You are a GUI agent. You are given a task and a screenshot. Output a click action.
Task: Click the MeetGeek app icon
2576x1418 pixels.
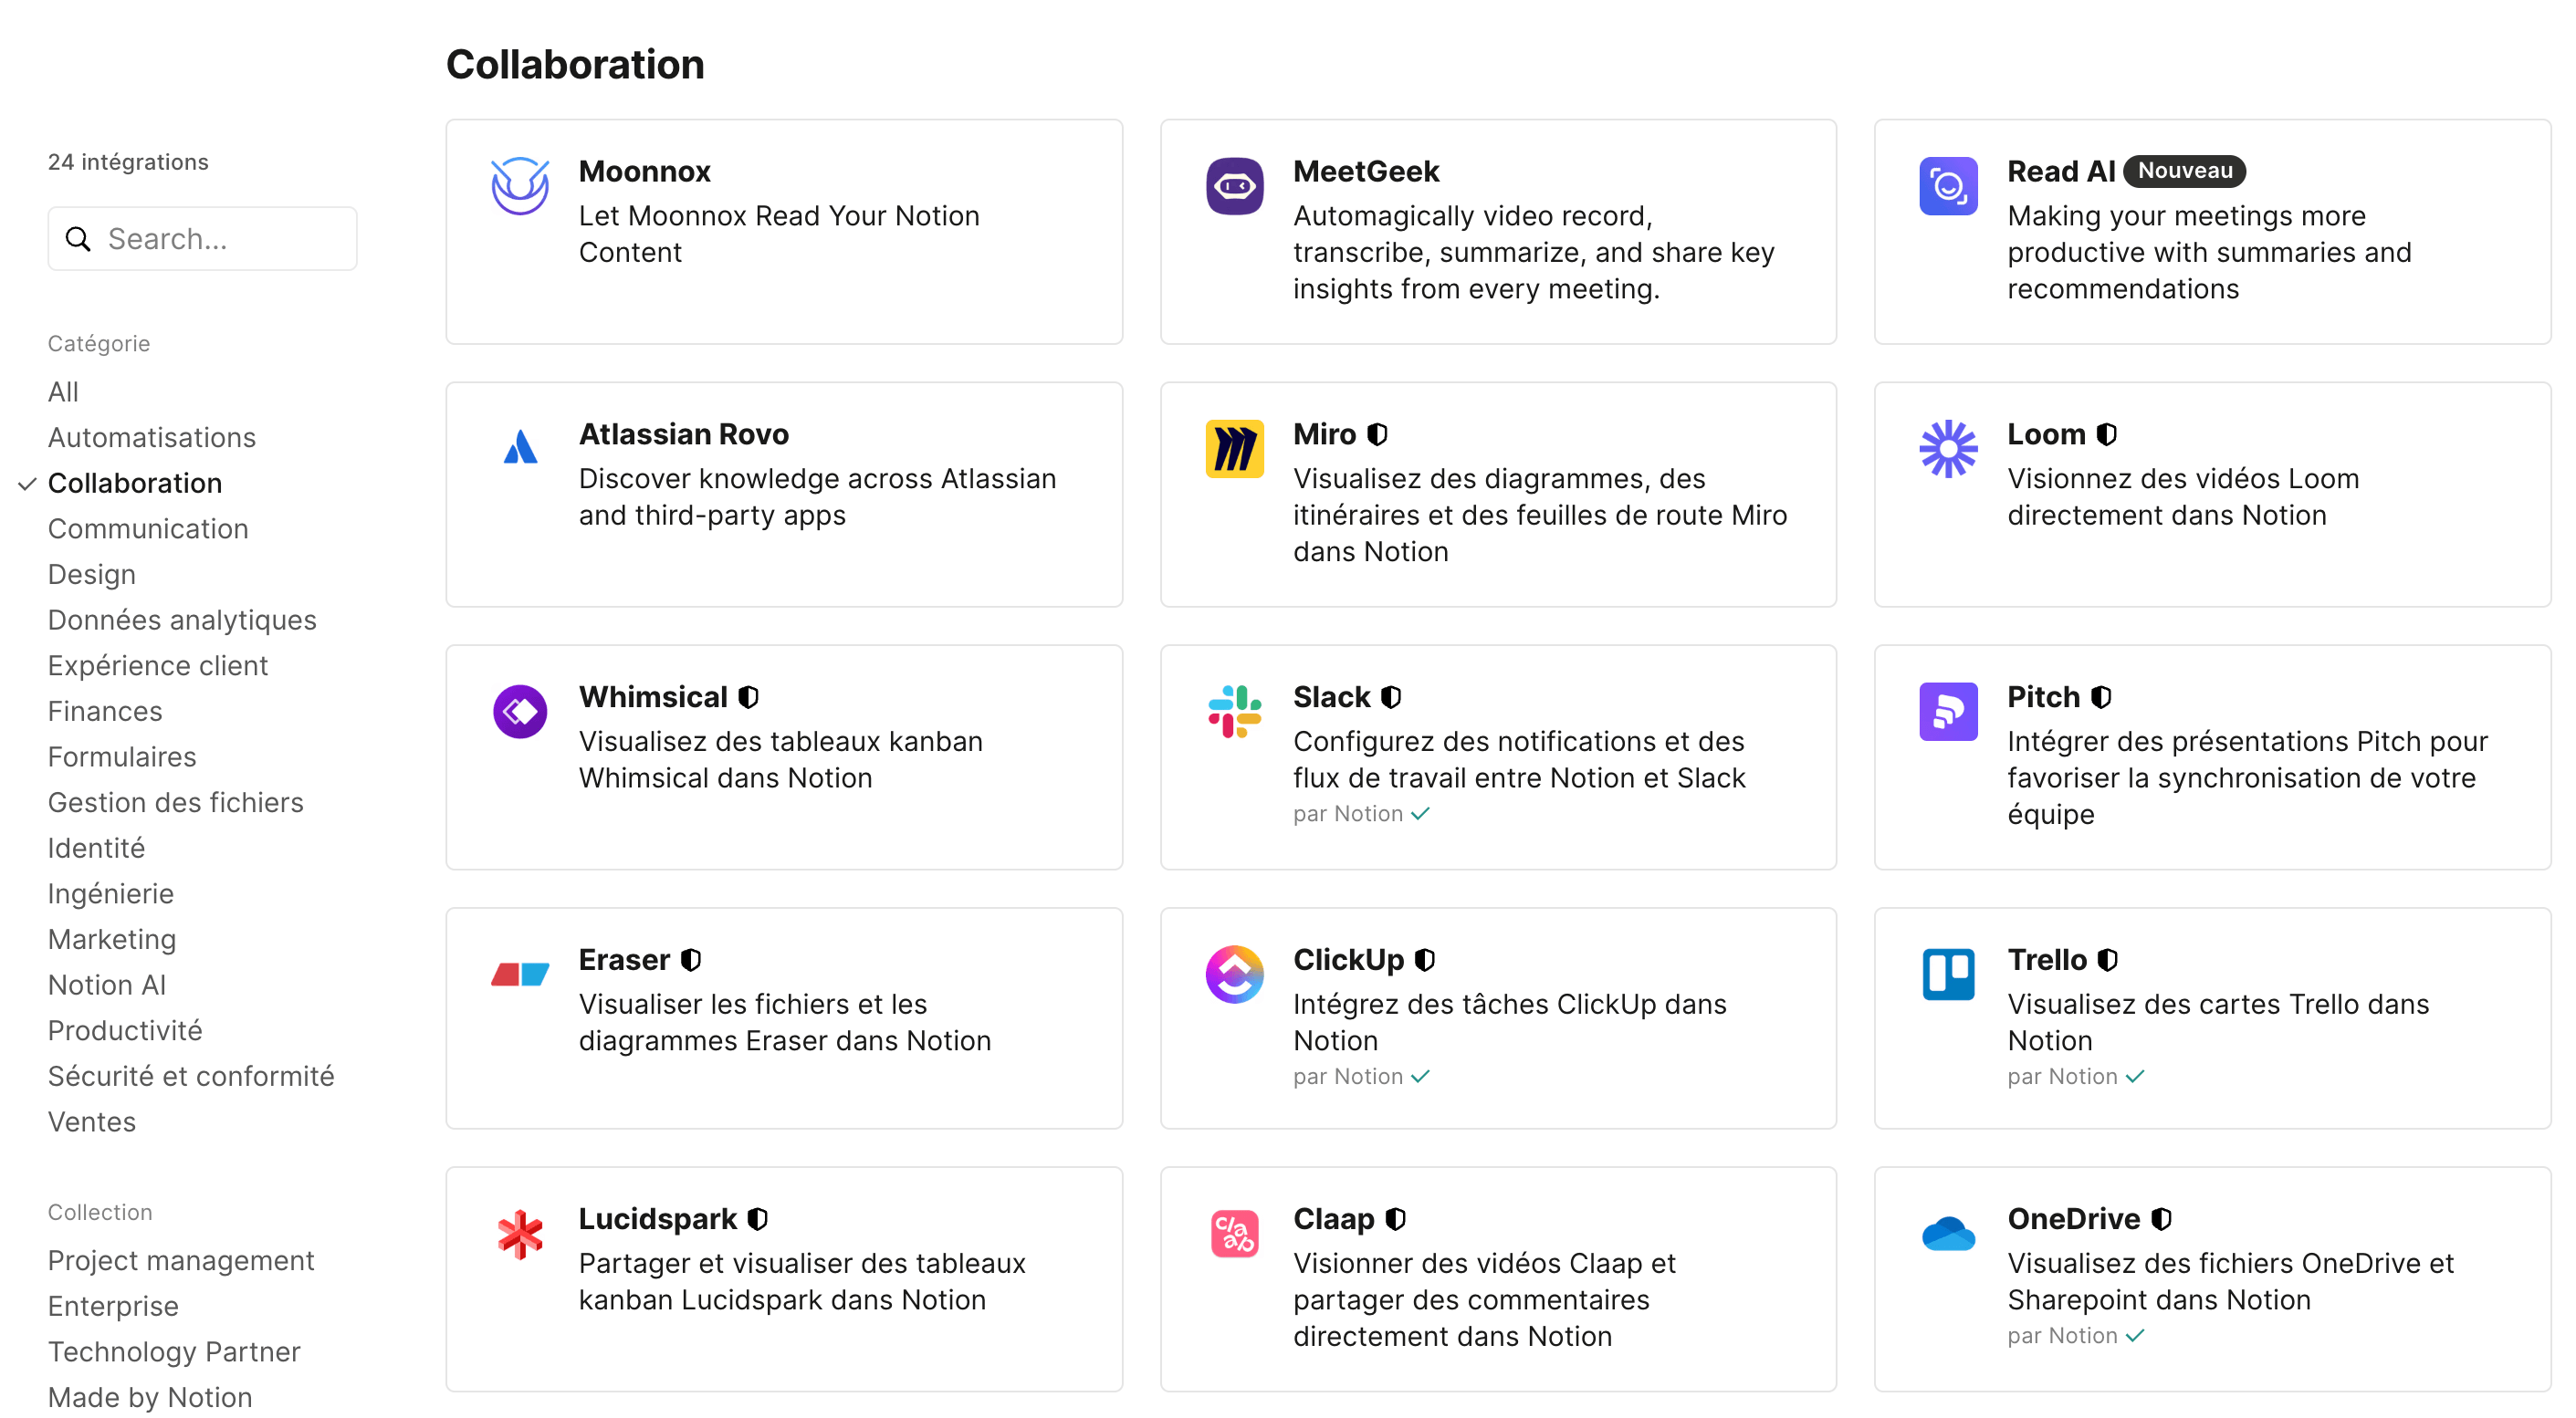1234,186
